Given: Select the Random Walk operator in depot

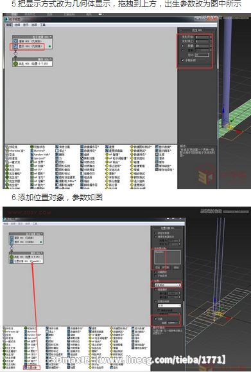Looking at the screenshot, I should click(x=40, y=154).
